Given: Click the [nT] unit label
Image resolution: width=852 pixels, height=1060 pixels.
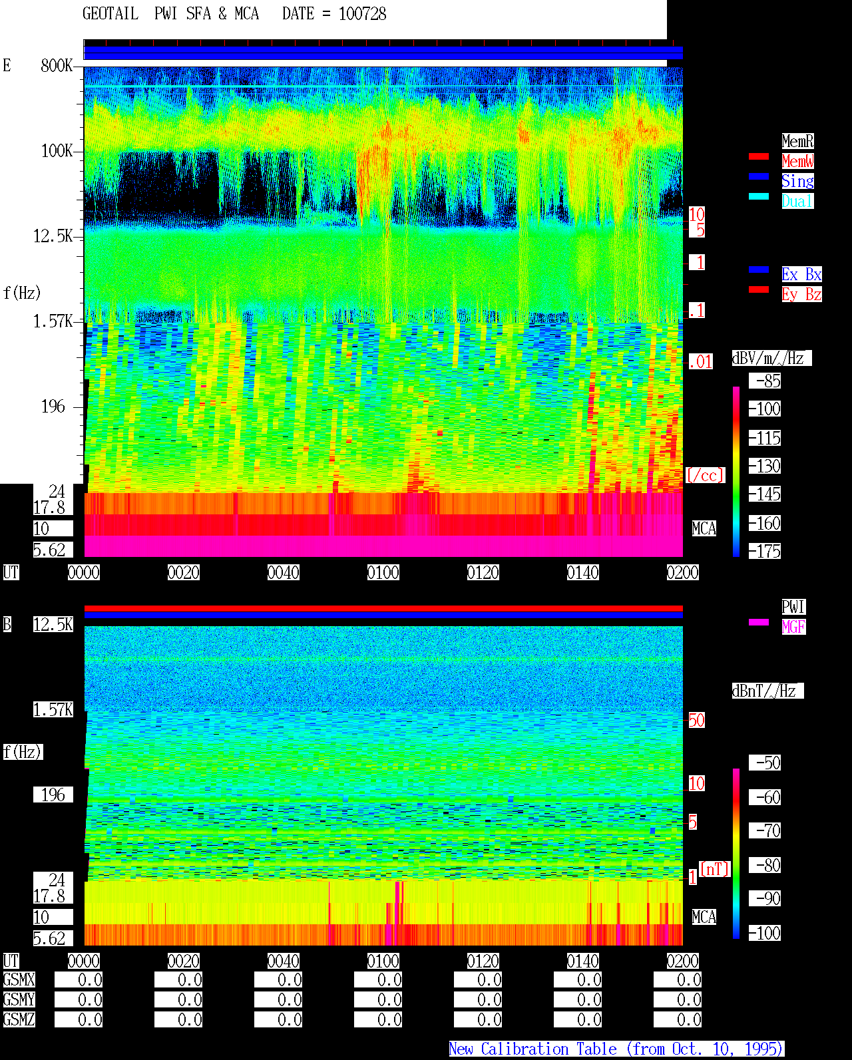Looking at the screenshot, I should coord(715,869).
